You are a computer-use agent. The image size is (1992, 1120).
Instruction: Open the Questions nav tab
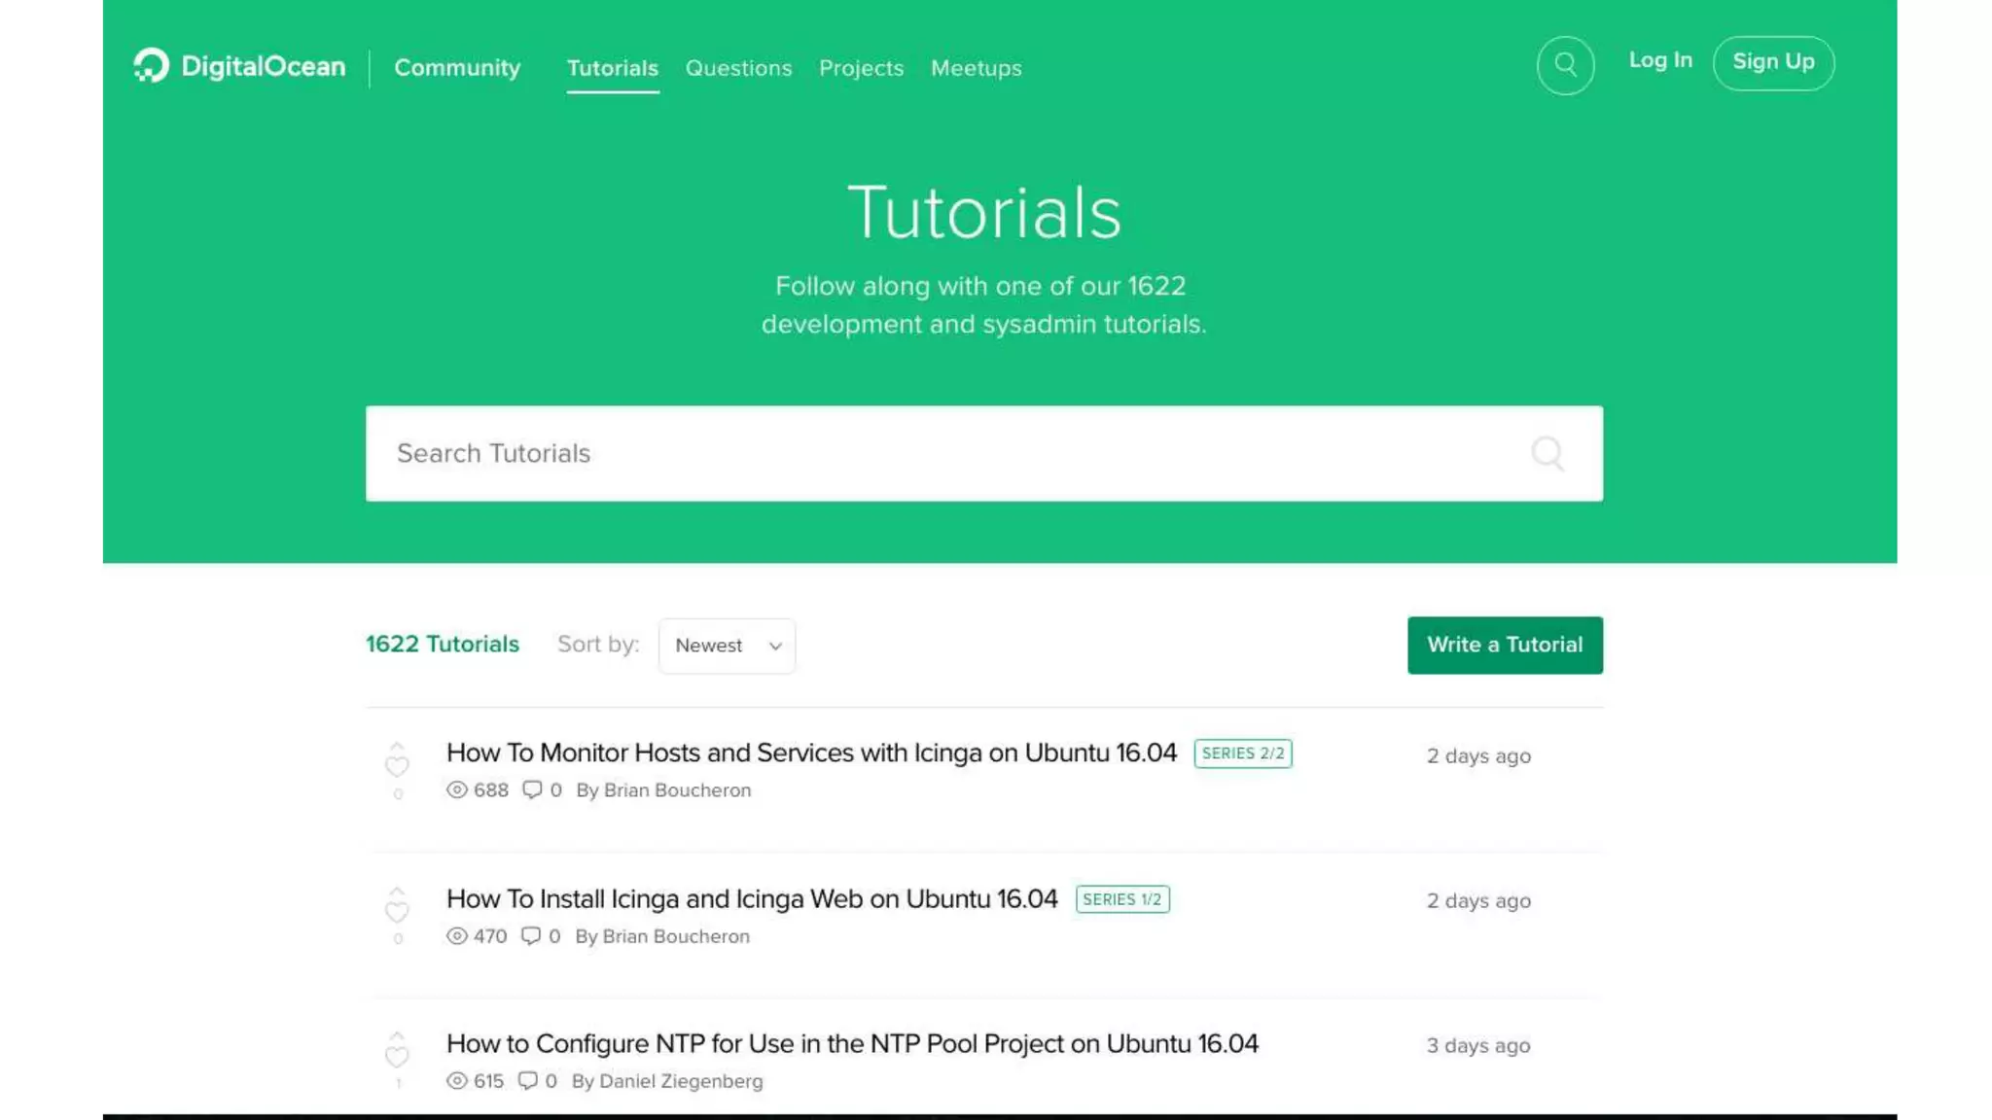tap(738, 68)
